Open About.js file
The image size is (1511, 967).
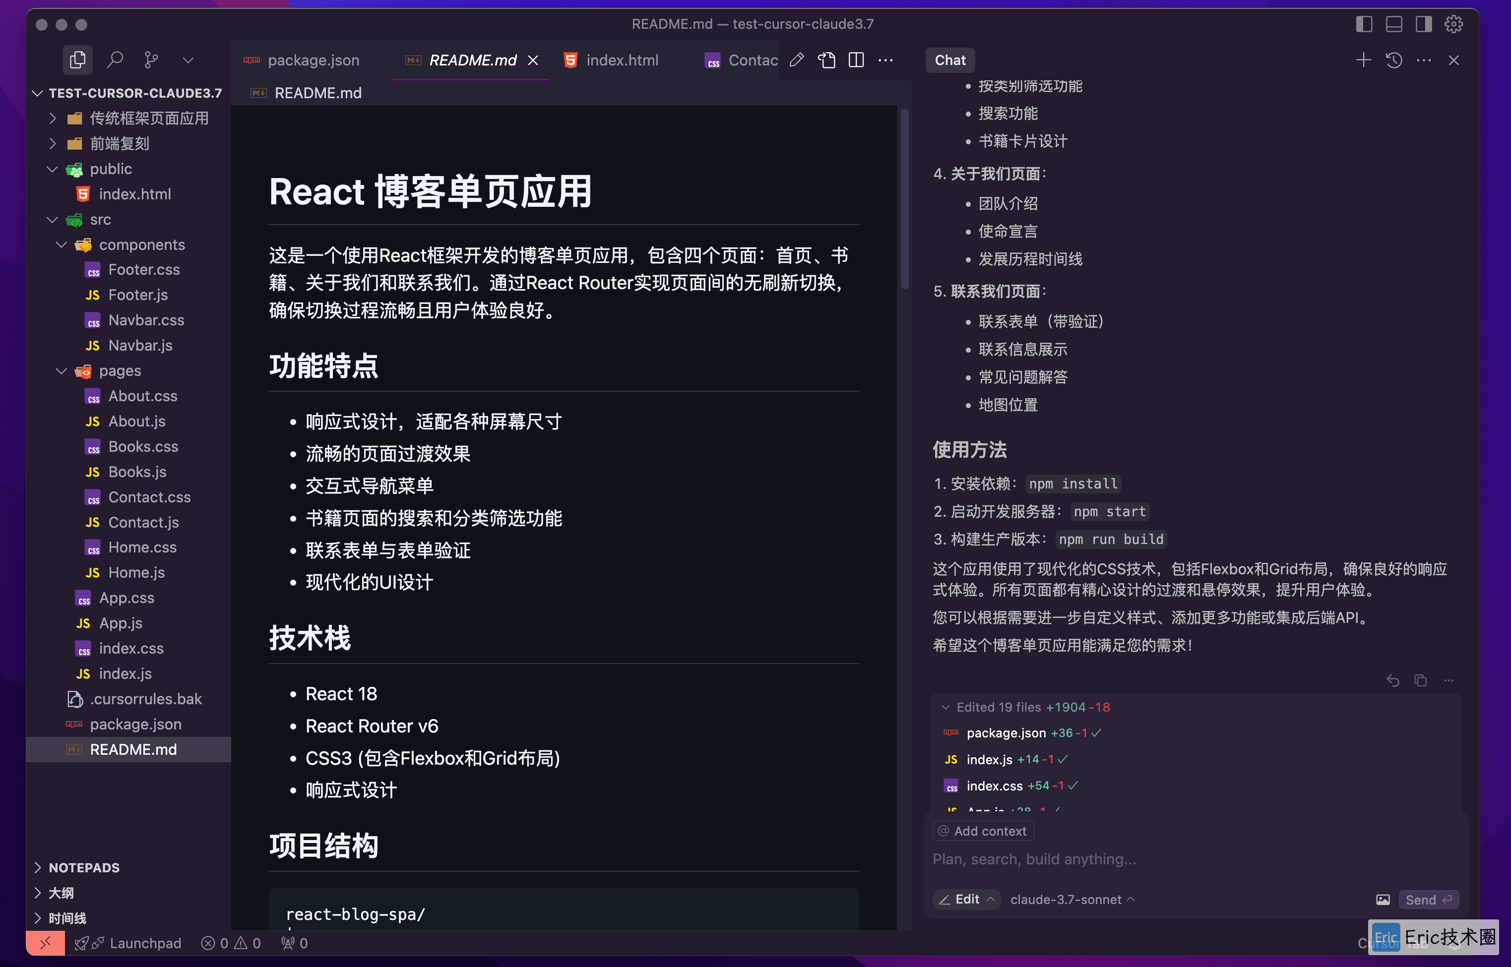tap(128, 421)
